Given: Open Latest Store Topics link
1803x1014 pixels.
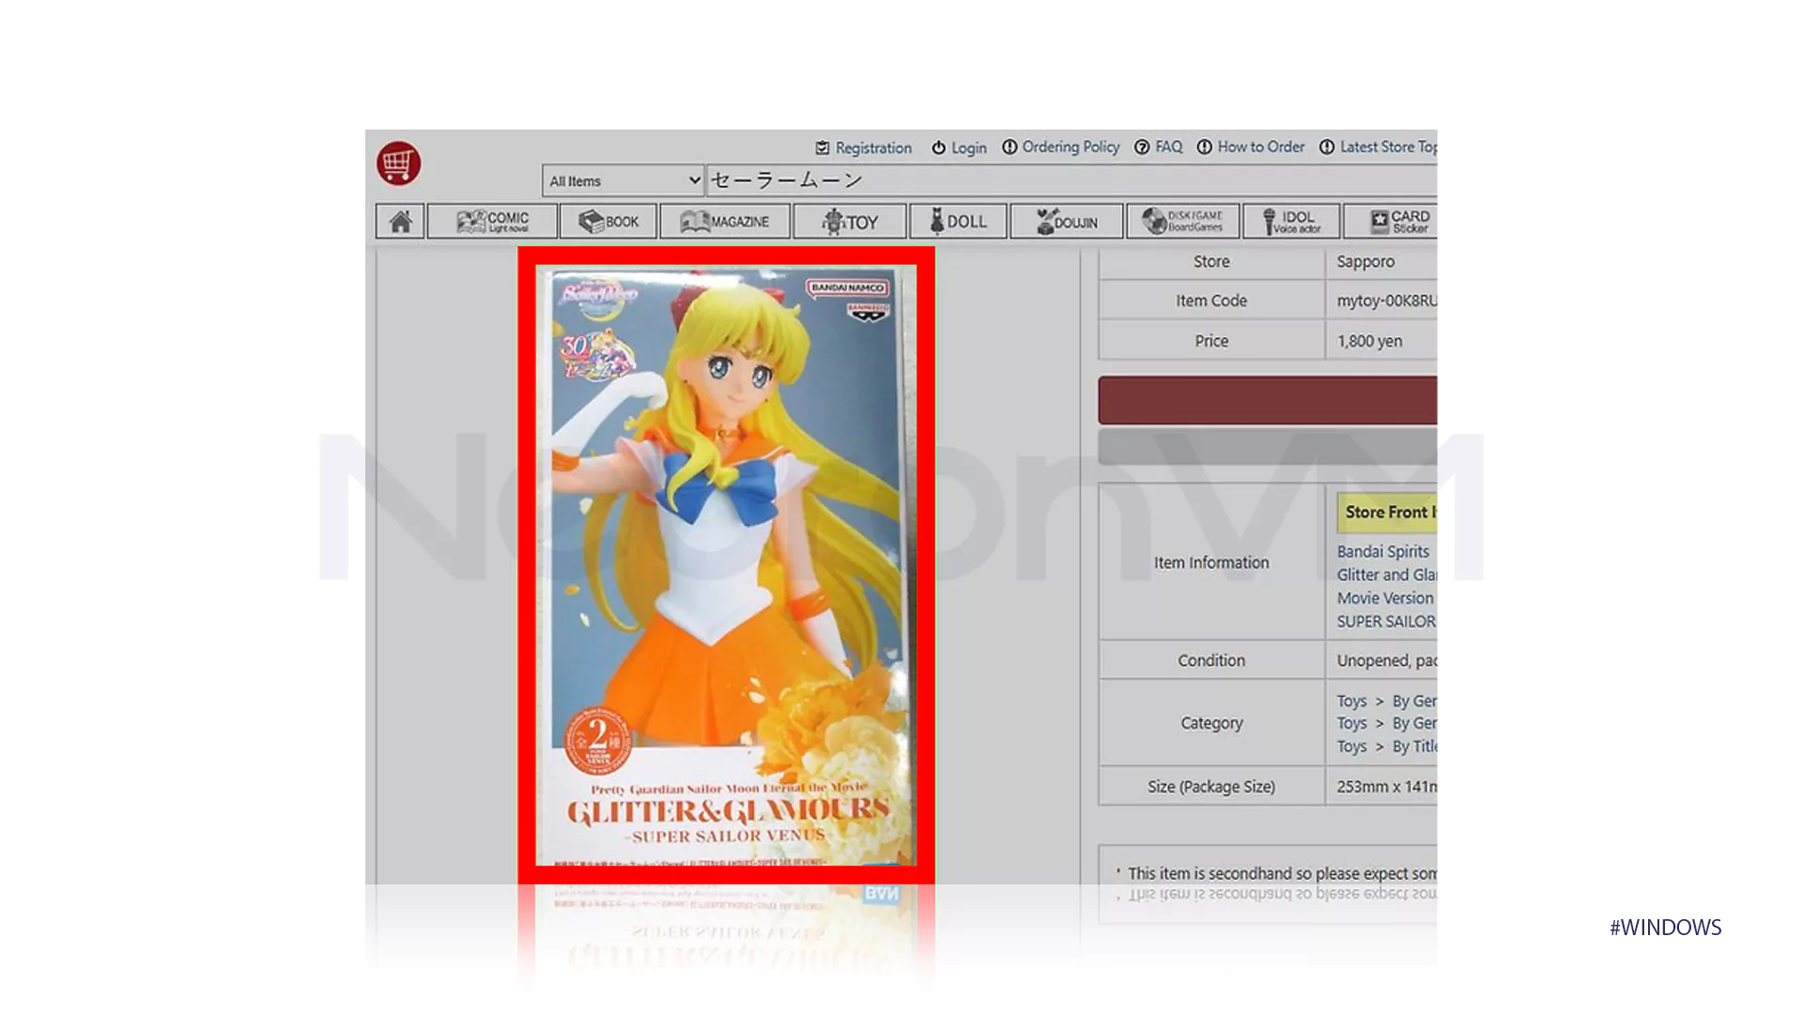Looking at the screenshot, I should (x=1388, y=146).
